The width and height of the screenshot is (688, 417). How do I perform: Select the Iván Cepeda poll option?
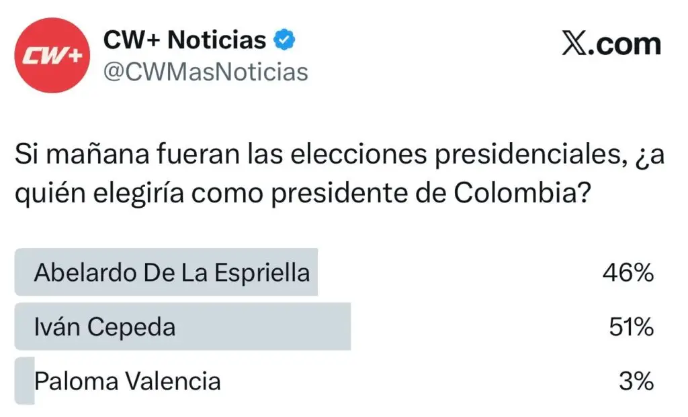[x=105, y=327]
